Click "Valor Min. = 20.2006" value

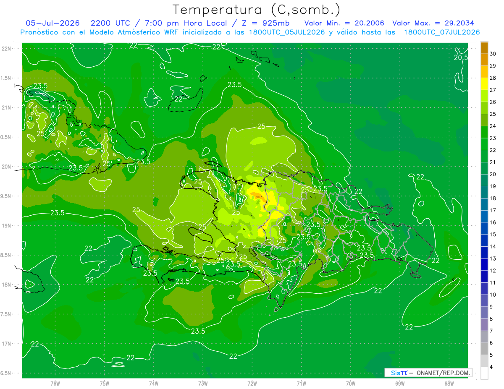coord(344,23)
